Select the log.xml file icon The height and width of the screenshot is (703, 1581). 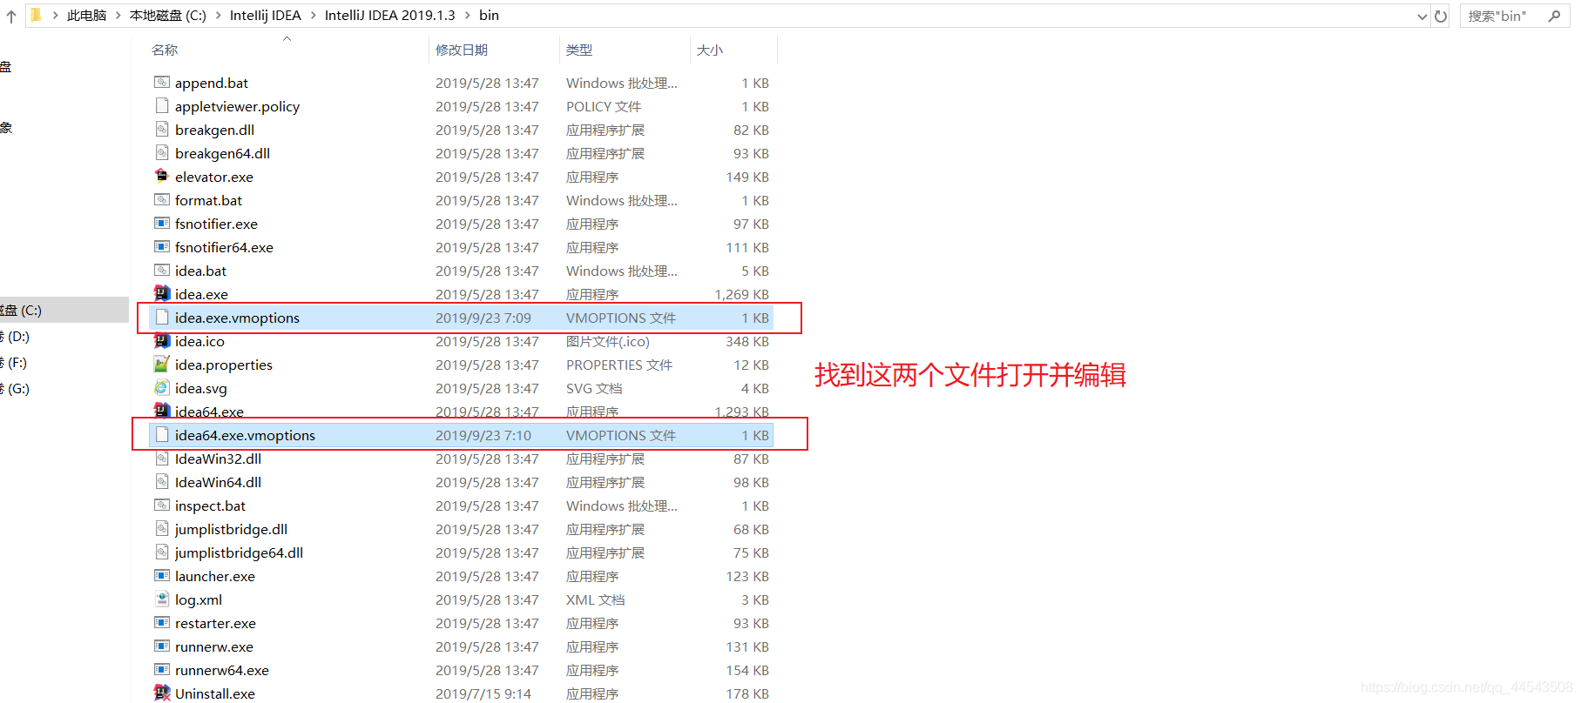point(162,599)
